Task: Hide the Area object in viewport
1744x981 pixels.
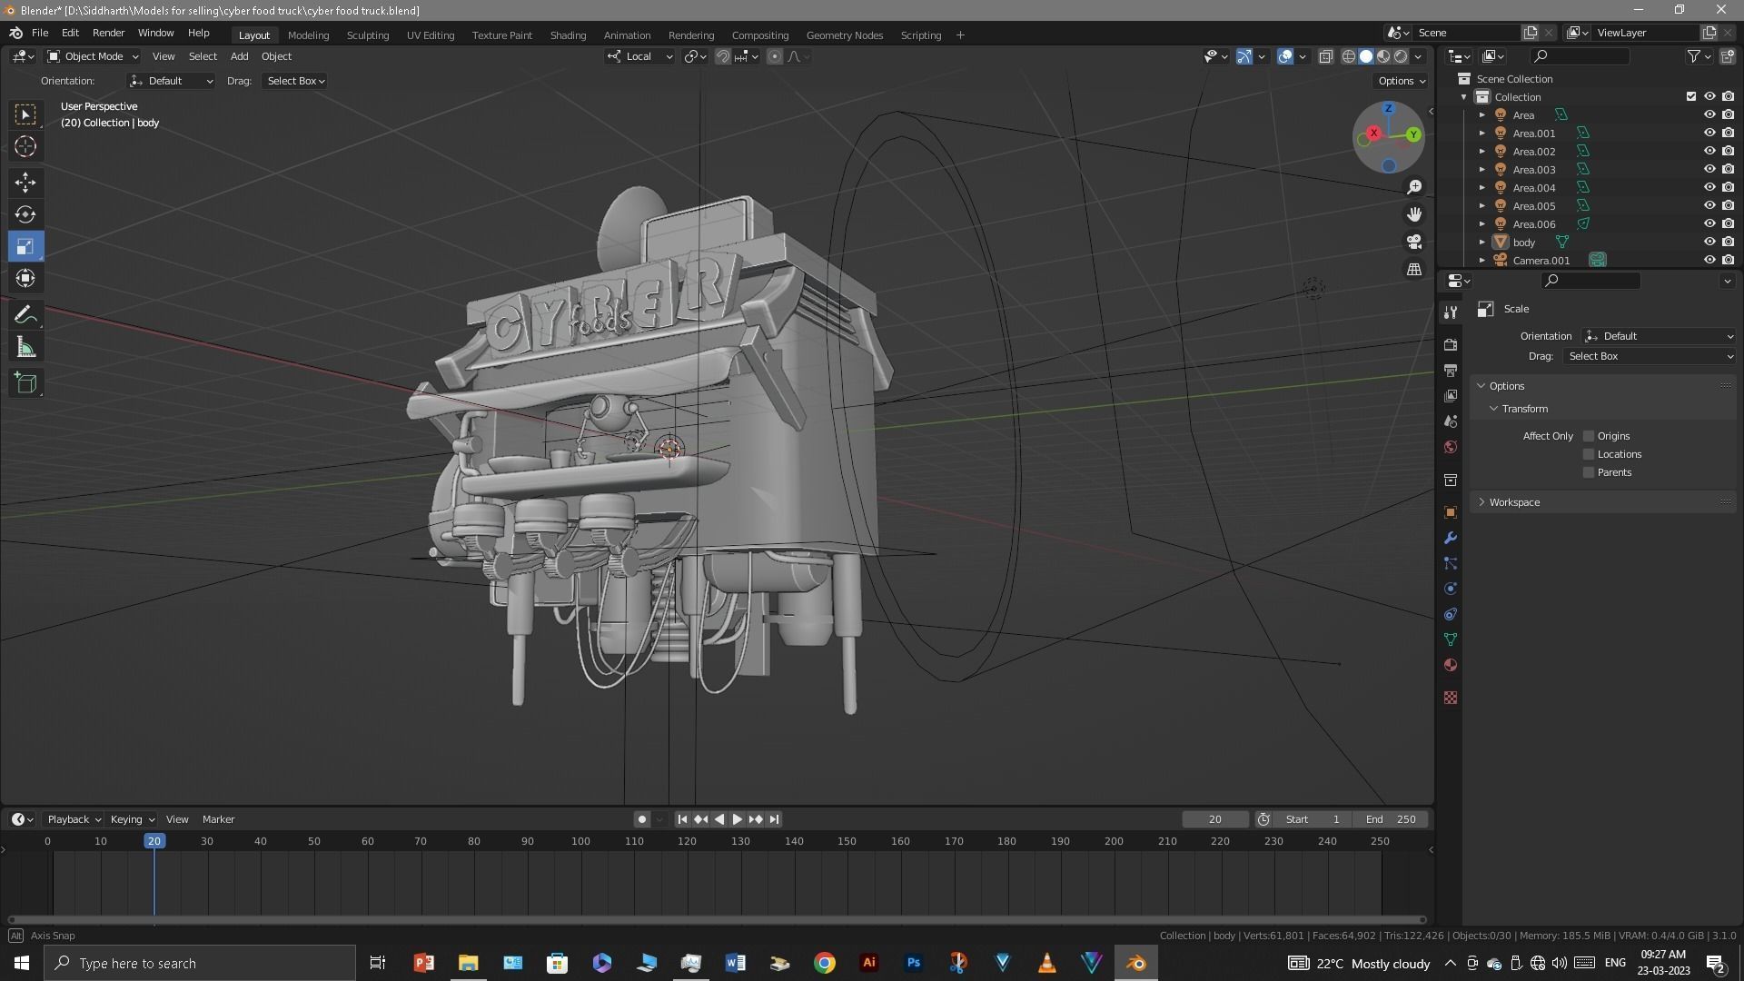Action: pyautogui.click(x=1709, y=115)
